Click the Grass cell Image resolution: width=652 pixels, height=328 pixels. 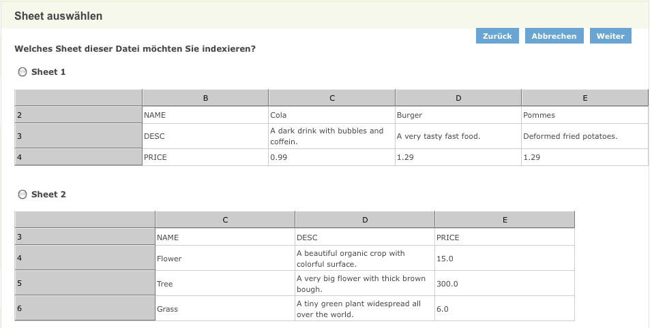[x=225, y=309]
